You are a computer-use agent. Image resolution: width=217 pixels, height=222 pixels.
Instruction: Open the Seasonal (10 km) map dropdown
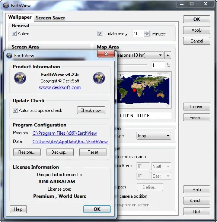click(140, 55)
